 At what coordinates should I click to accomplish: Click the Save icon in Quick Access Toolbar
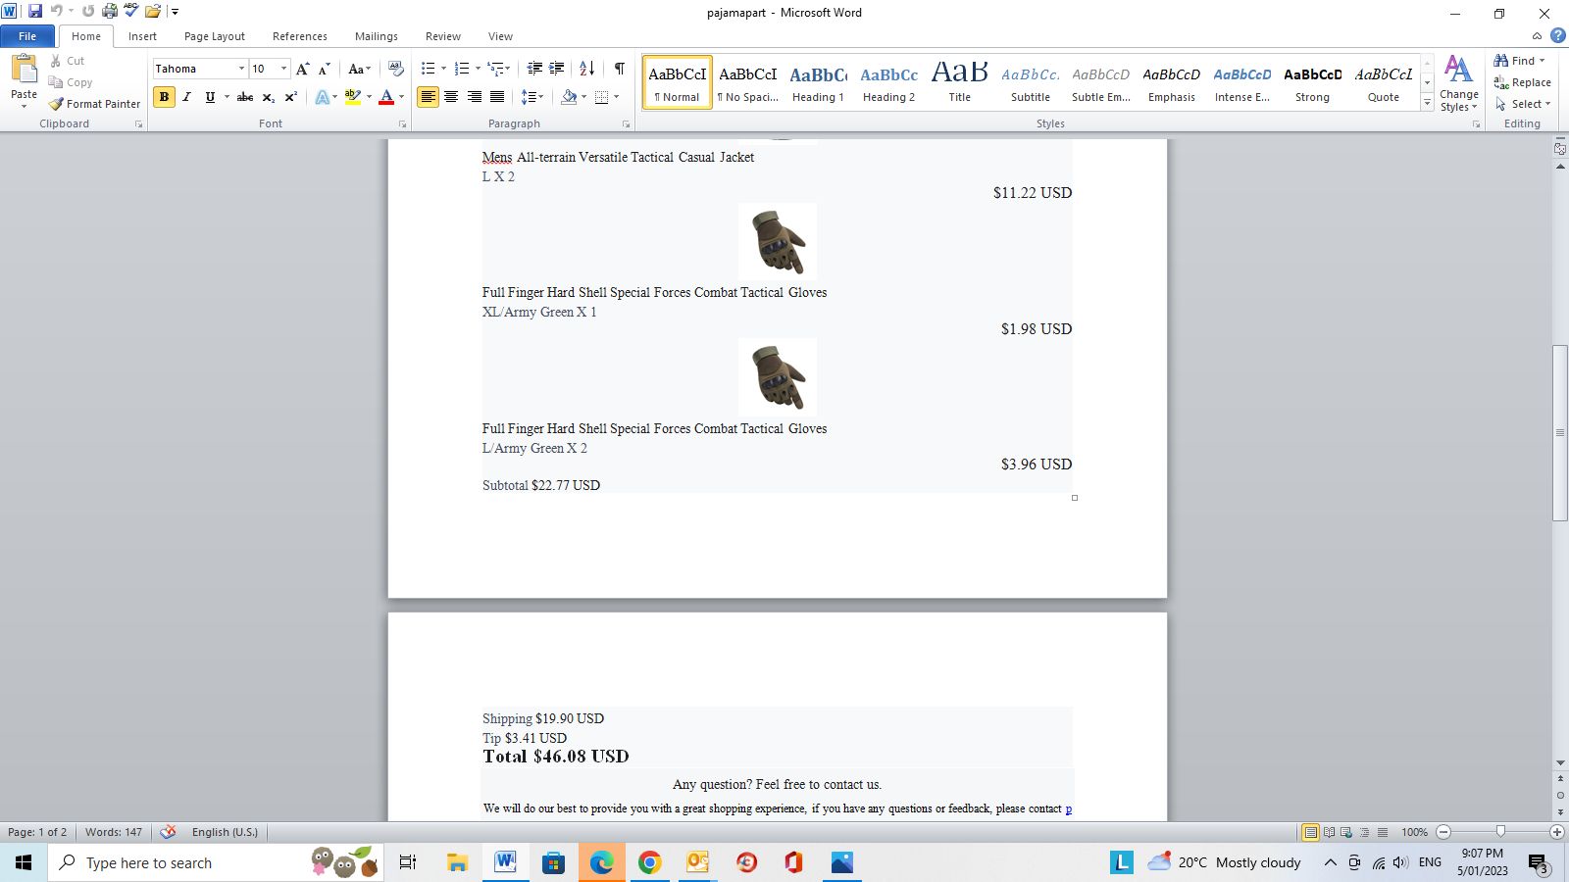[35, 12]
